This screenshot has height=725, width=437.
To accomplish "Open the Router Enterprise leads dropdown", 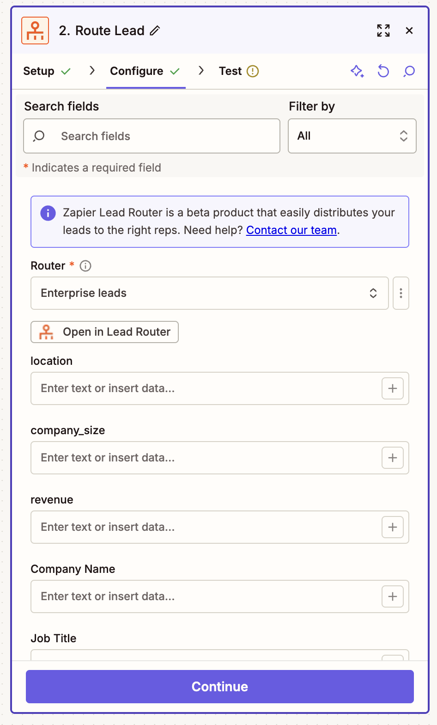I will 210,293.
